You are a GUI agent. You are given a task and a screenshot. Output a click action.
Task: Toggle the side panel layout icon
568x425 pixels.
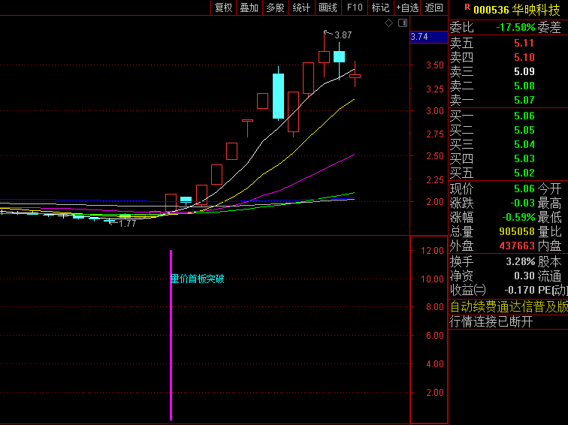point(403,23)
